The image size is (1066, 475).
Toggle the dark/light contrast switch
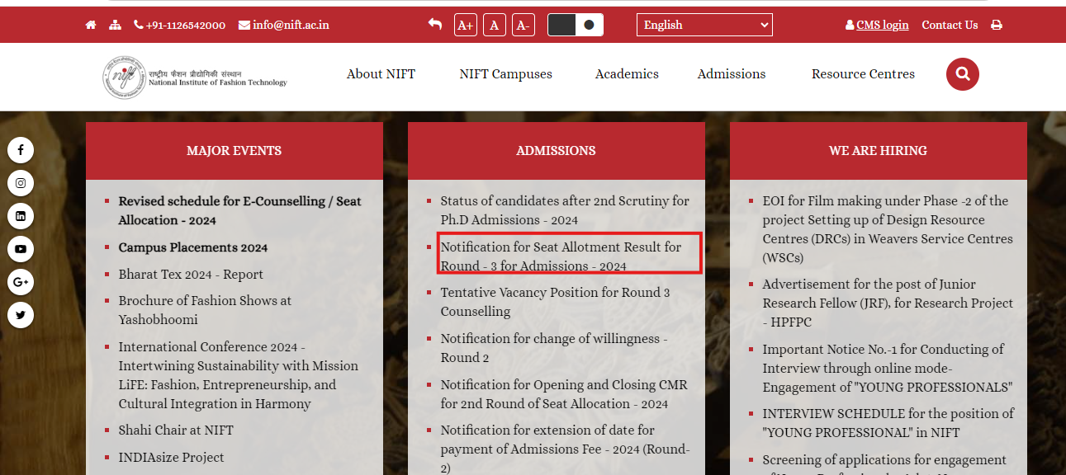click(576, 25)
